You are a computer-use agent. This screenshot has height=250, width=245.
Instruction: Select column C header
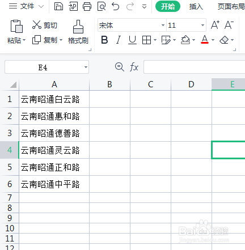tap(150, 84)
